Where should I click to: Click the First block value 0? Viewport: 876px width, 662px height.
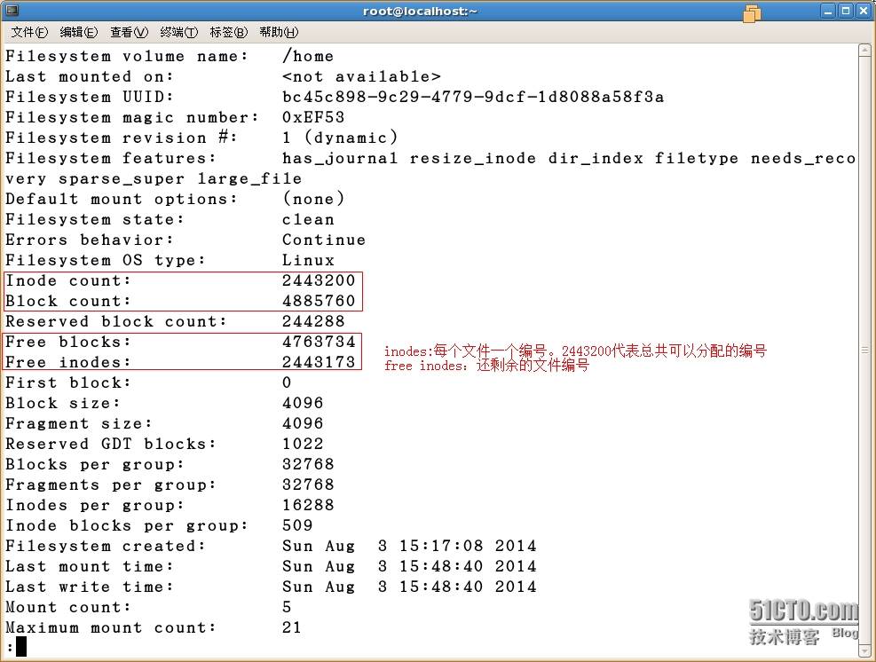point(287,382)
